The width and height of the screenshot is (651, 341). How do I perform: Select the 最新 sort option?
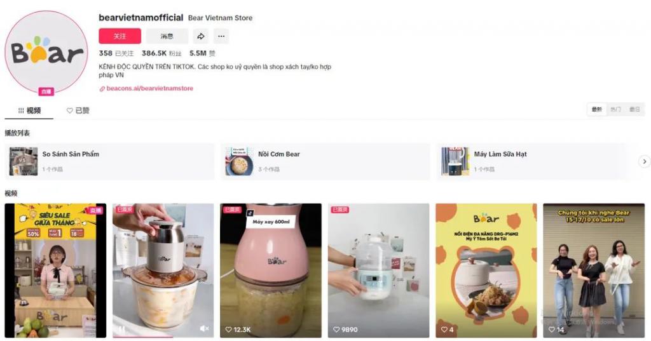coord(596,109)
